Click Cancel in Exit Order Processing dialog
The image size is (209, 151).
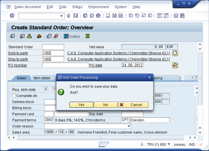click(x=133, y=105)
